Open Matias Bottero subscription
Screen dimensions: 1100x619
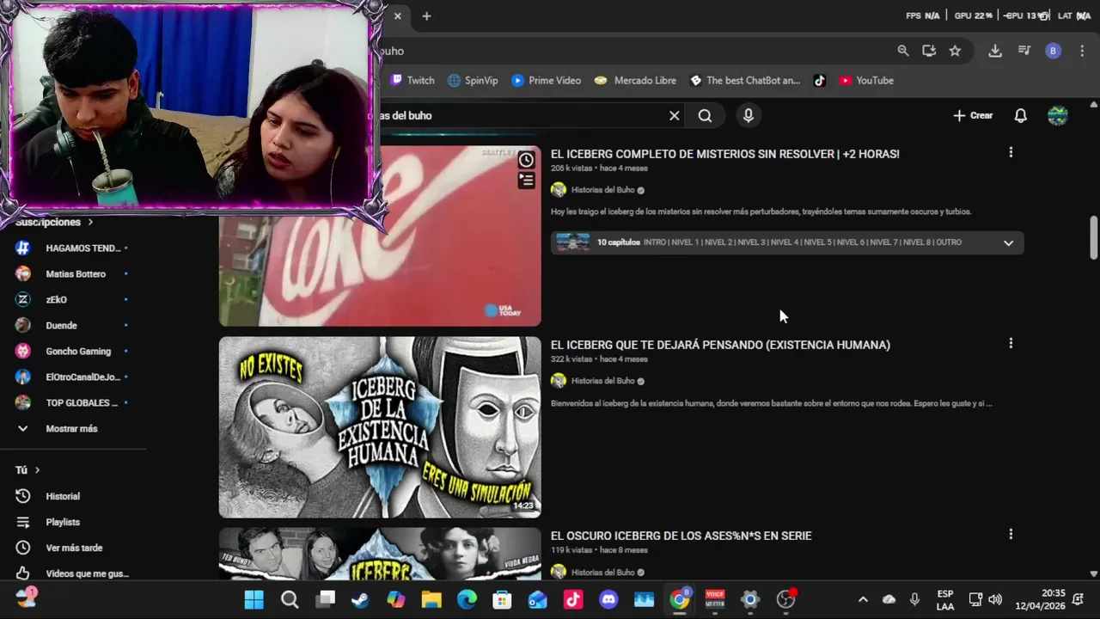73,273
